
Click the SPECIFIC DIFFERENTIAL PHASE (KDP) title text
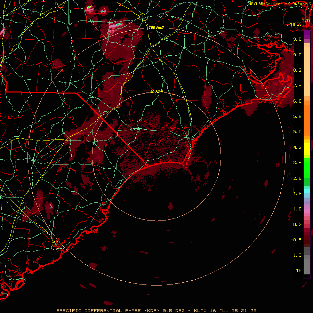[x=108, y=311]
